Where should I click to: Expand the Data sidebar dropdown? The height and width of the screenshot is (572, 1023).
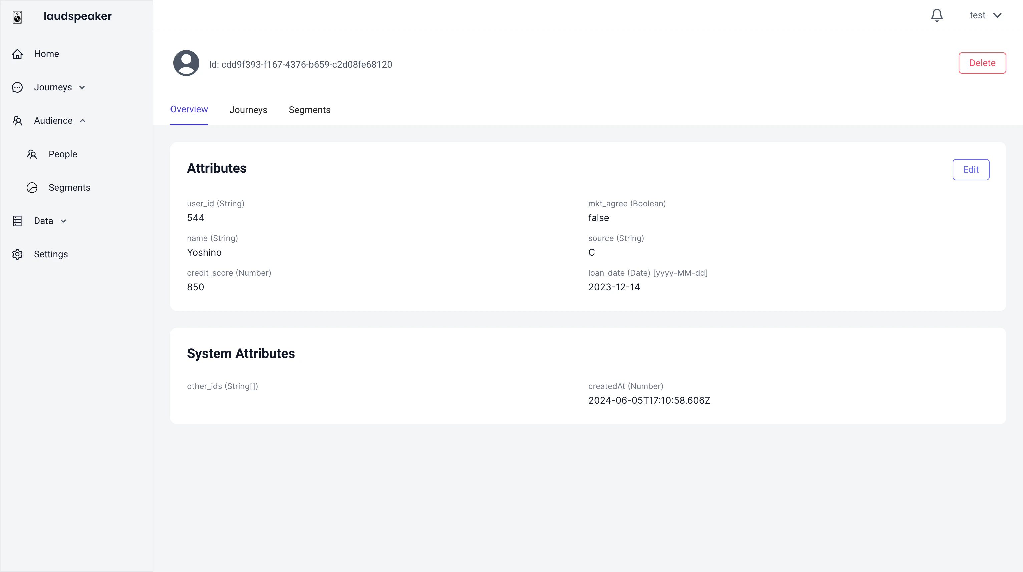pos(63,221)
